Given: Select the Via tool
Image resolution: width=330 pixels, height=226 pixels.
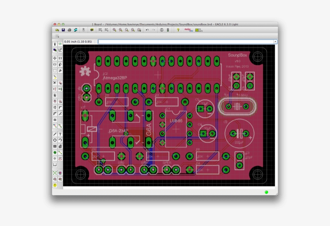Looking at the screenshot, I should 55,152.
